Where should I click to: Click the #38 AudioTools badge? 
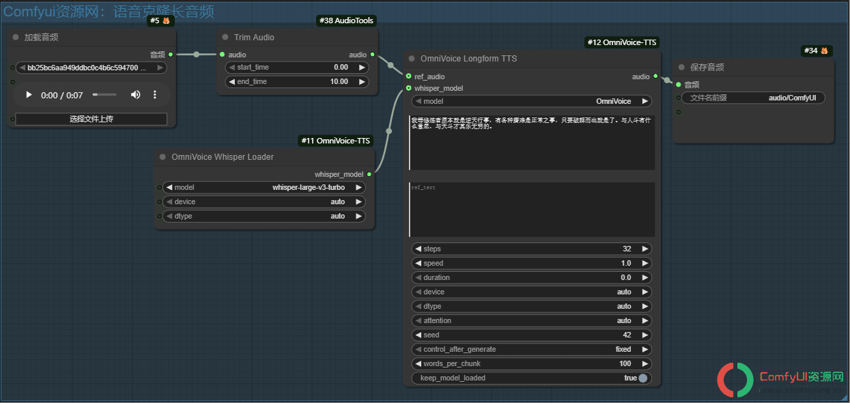tap(346, 20)
